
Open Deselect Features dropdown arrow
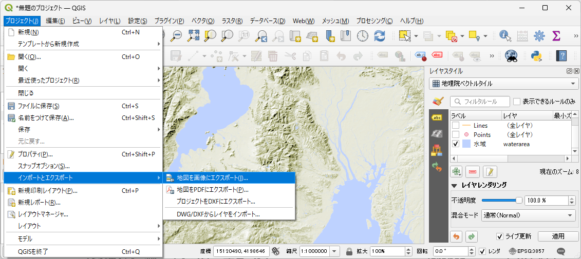pyautogui.click(x=462, y=36)
